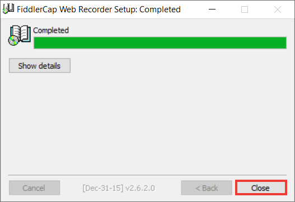Screen dimensions: 295x202
Task: Click the disabled maximize window icon
Action: point(245,9)
